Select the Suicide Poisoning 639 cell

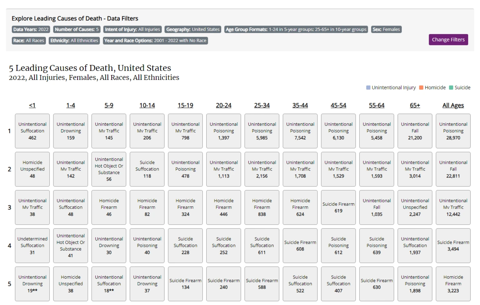click(377, 246)
